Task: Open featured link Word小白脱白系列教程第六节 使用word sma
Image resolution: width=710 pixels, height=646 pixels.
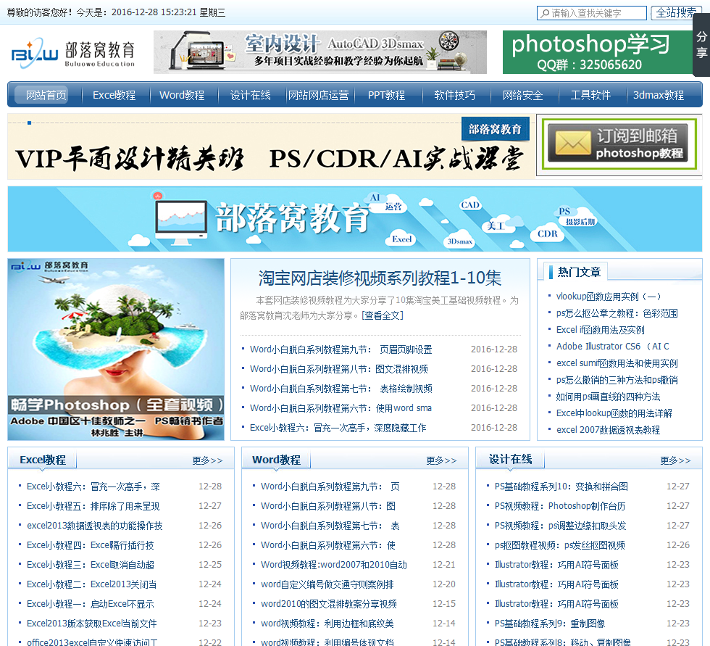Action: click(341, 407)
